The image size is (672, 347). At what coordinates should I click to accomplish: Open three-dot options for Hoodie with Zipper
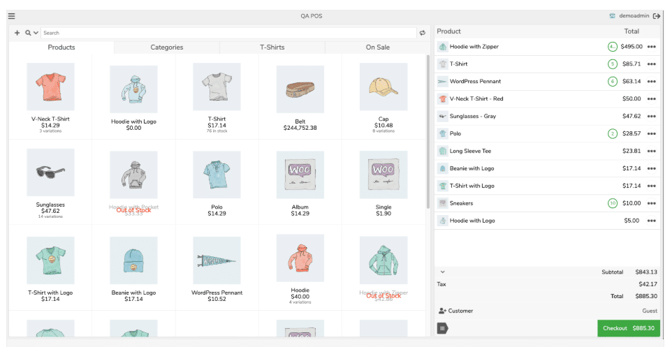(651, 47)
